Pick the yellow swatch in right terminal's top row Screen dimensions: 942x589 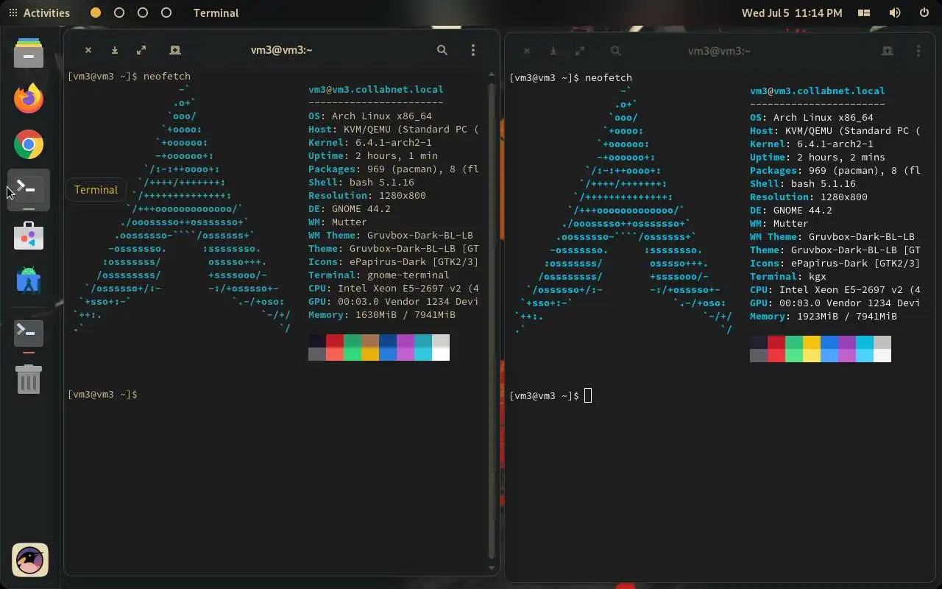(812, 342)
